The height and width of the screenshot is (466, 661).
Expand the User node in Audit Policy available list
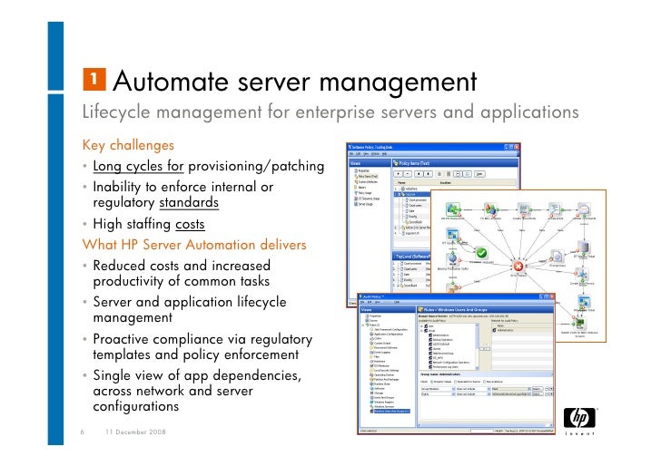[421, 326]
